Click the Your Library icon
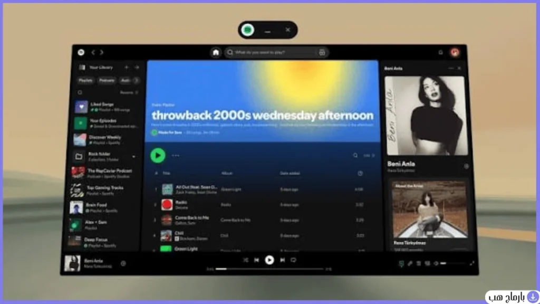Image resolution: width=540 pixels, height=304 pixels. tap(82, 68)
